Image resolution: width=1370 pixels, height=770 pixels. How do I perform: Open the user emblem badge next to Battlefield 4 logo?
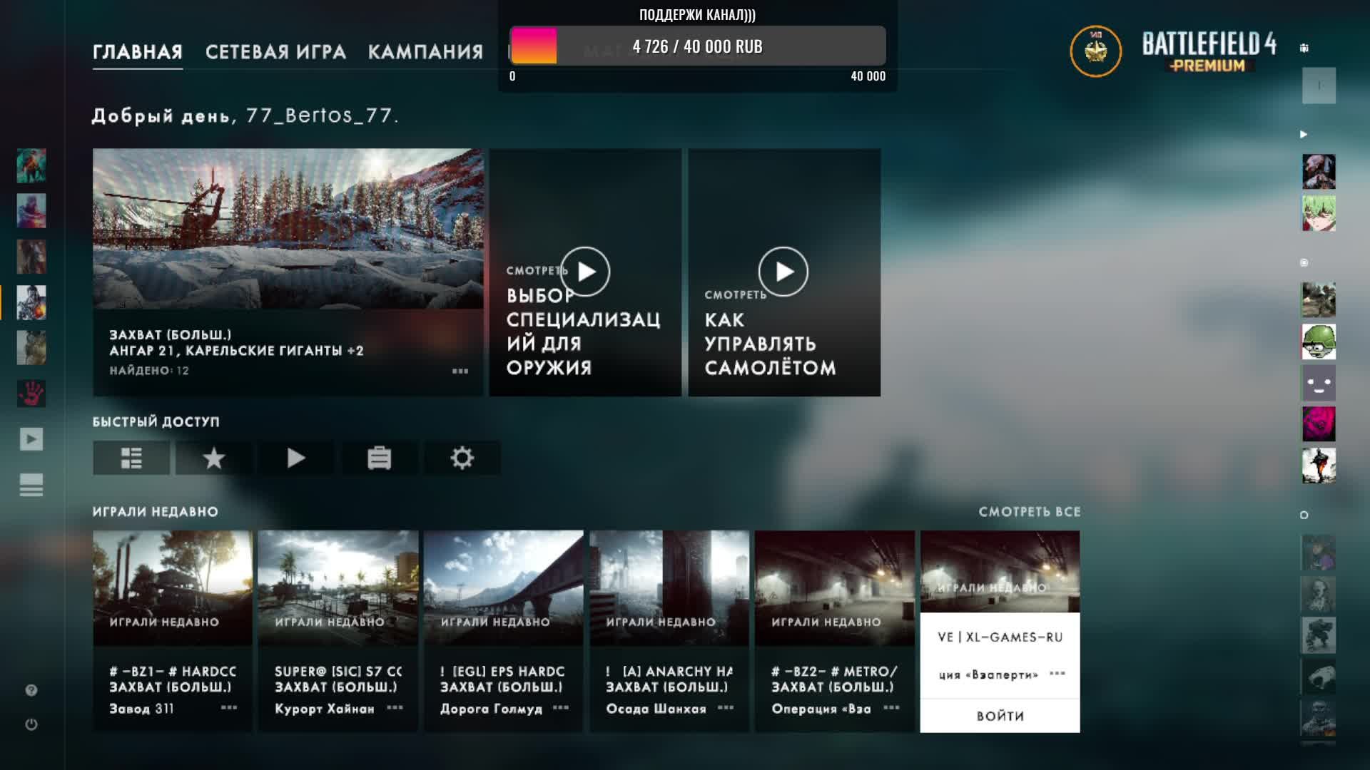(1094, 51)
